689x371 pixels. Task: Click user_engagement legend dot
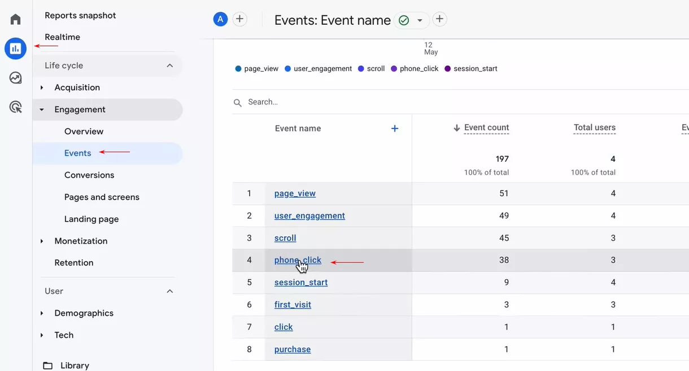click(x=288, y=69)
